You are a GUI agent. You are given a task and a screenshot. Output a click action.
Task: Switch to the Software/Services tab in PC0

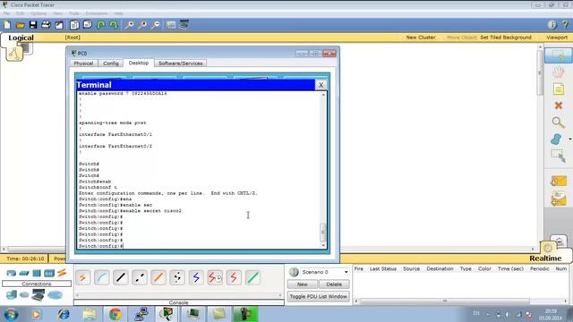click(x=181, y=64)
